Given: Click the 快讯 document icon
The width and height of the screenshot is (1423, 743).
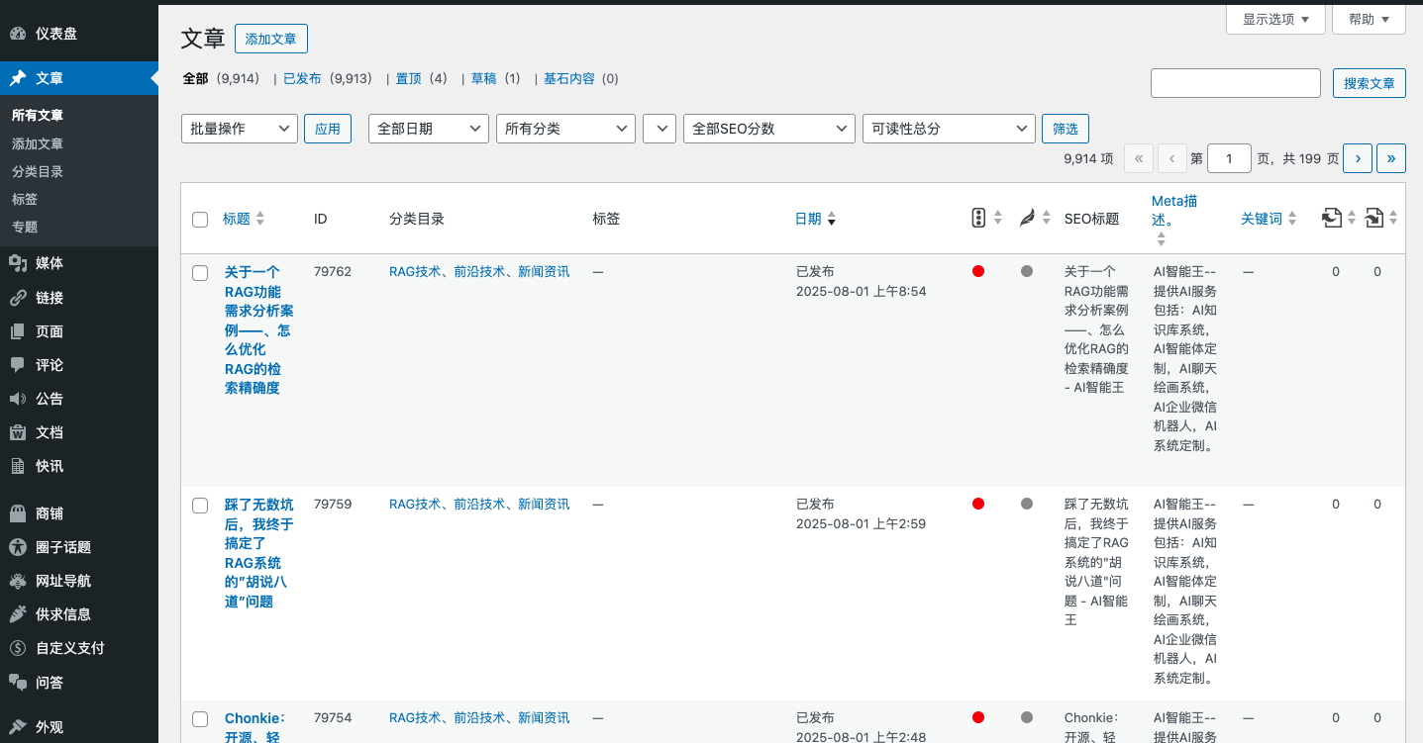Looking at the screenshot, I should tap(18, 466).
